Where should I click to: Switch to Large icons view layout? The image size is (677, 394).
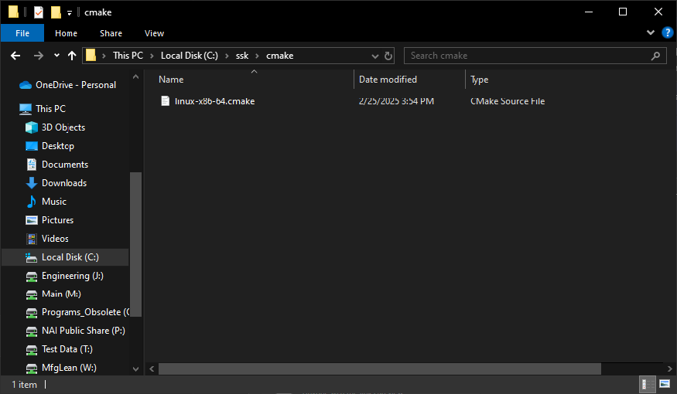pos(665,384)
